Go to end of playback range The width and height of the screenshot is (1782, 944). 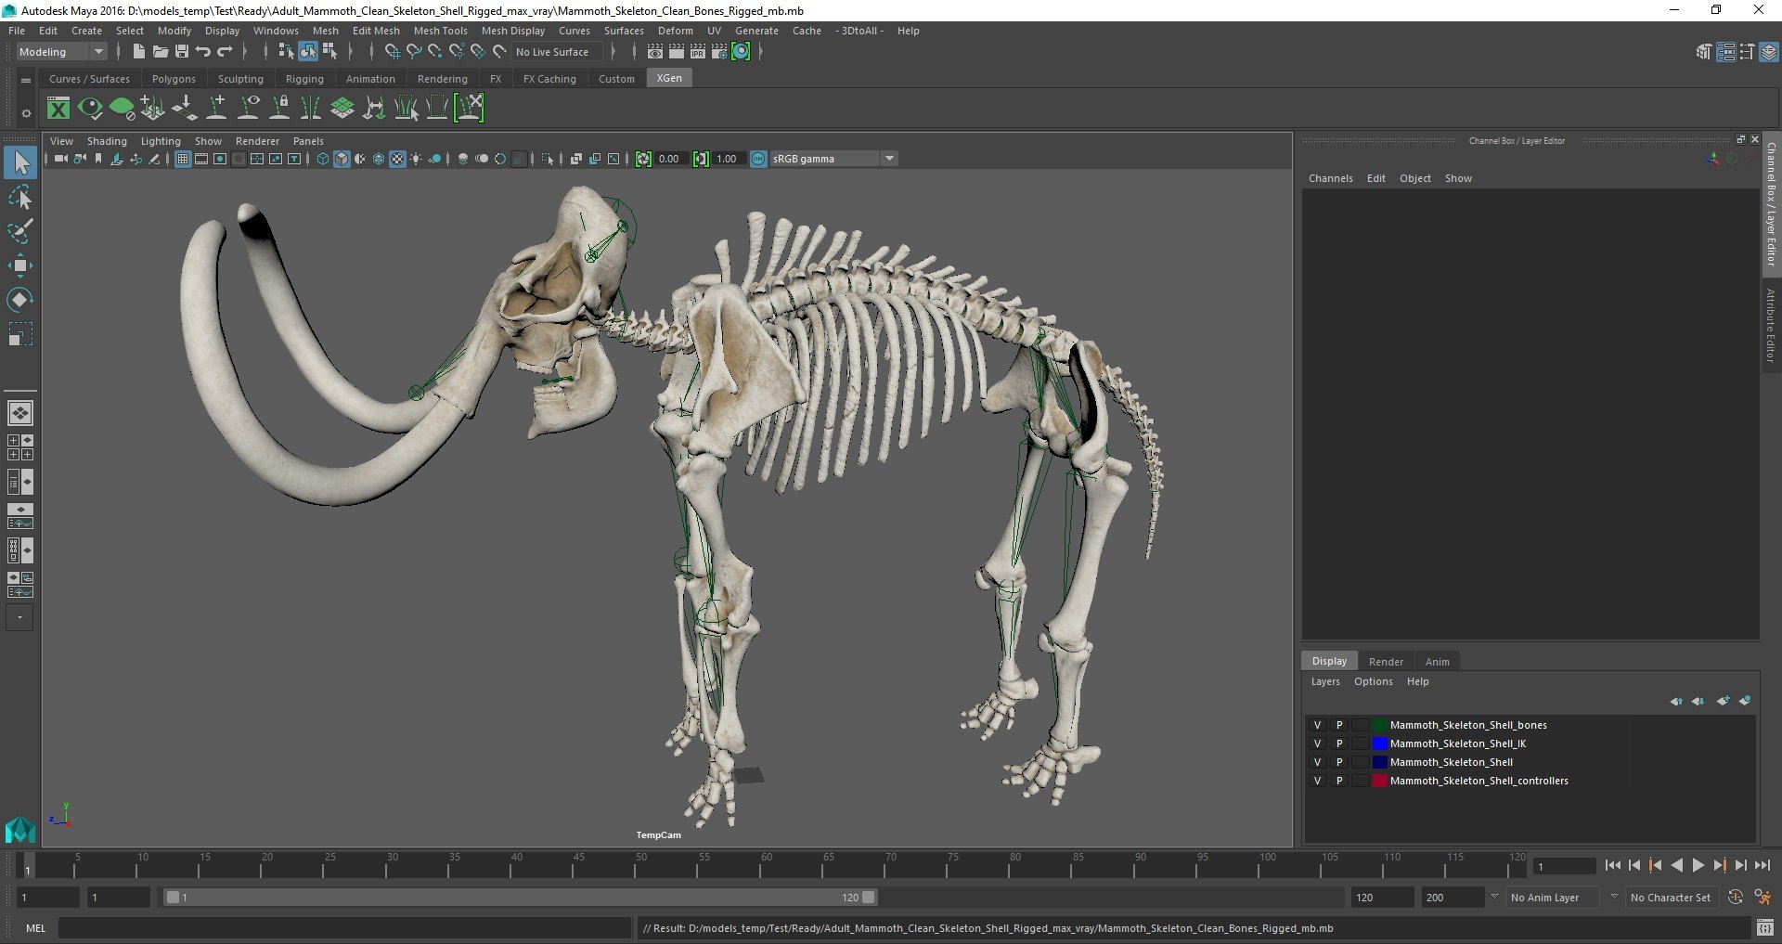pos(1762,865)
